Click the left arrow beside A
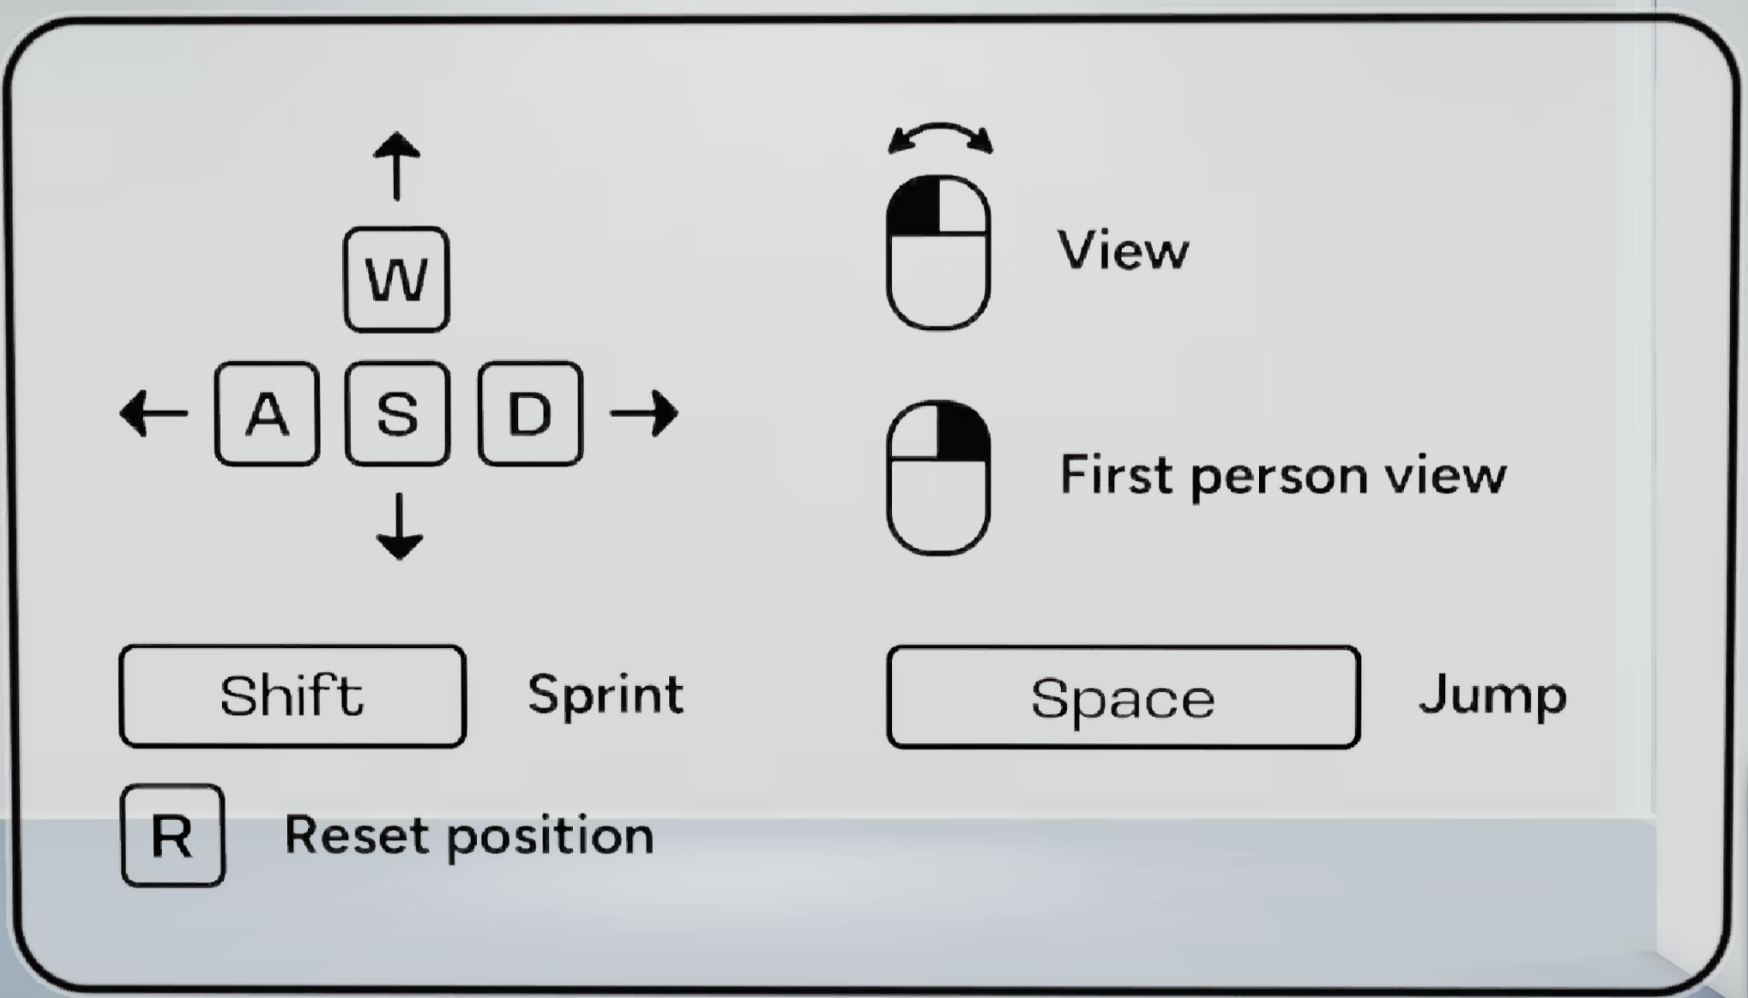1748x998 pixels. point(154,413)
